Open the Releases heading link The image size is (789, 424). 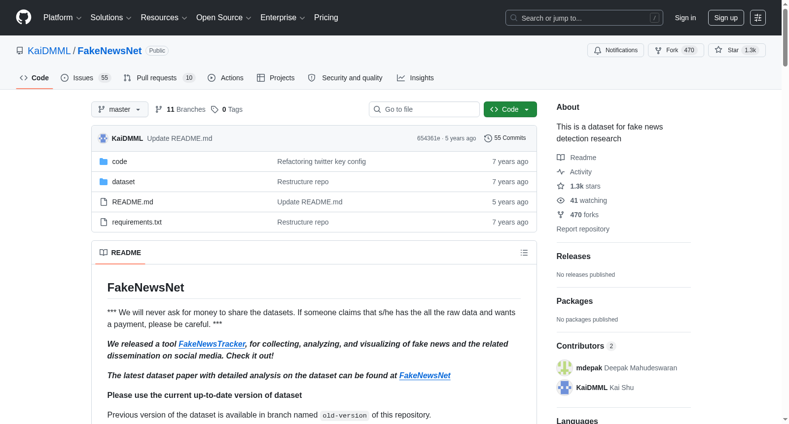tap(574, 256)
